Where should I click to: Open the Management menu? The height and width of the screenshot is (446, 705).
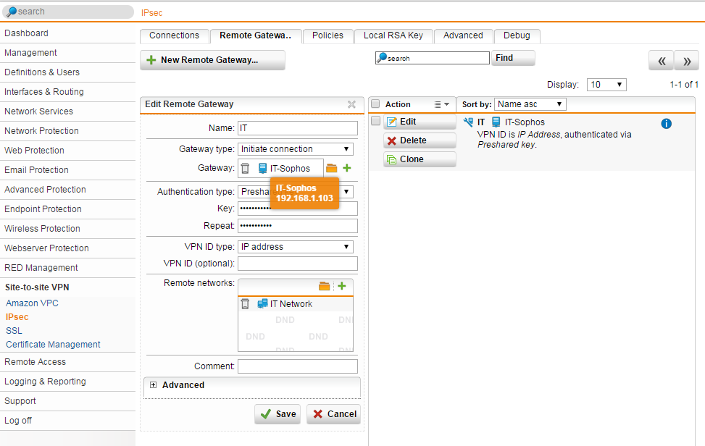[x=67, y=53]
